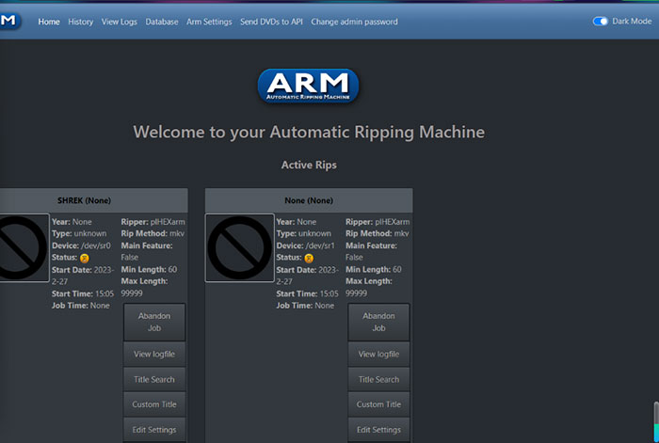659x443 pixels.
Task: Click the Dark Mode label
Action: [632, 21]
